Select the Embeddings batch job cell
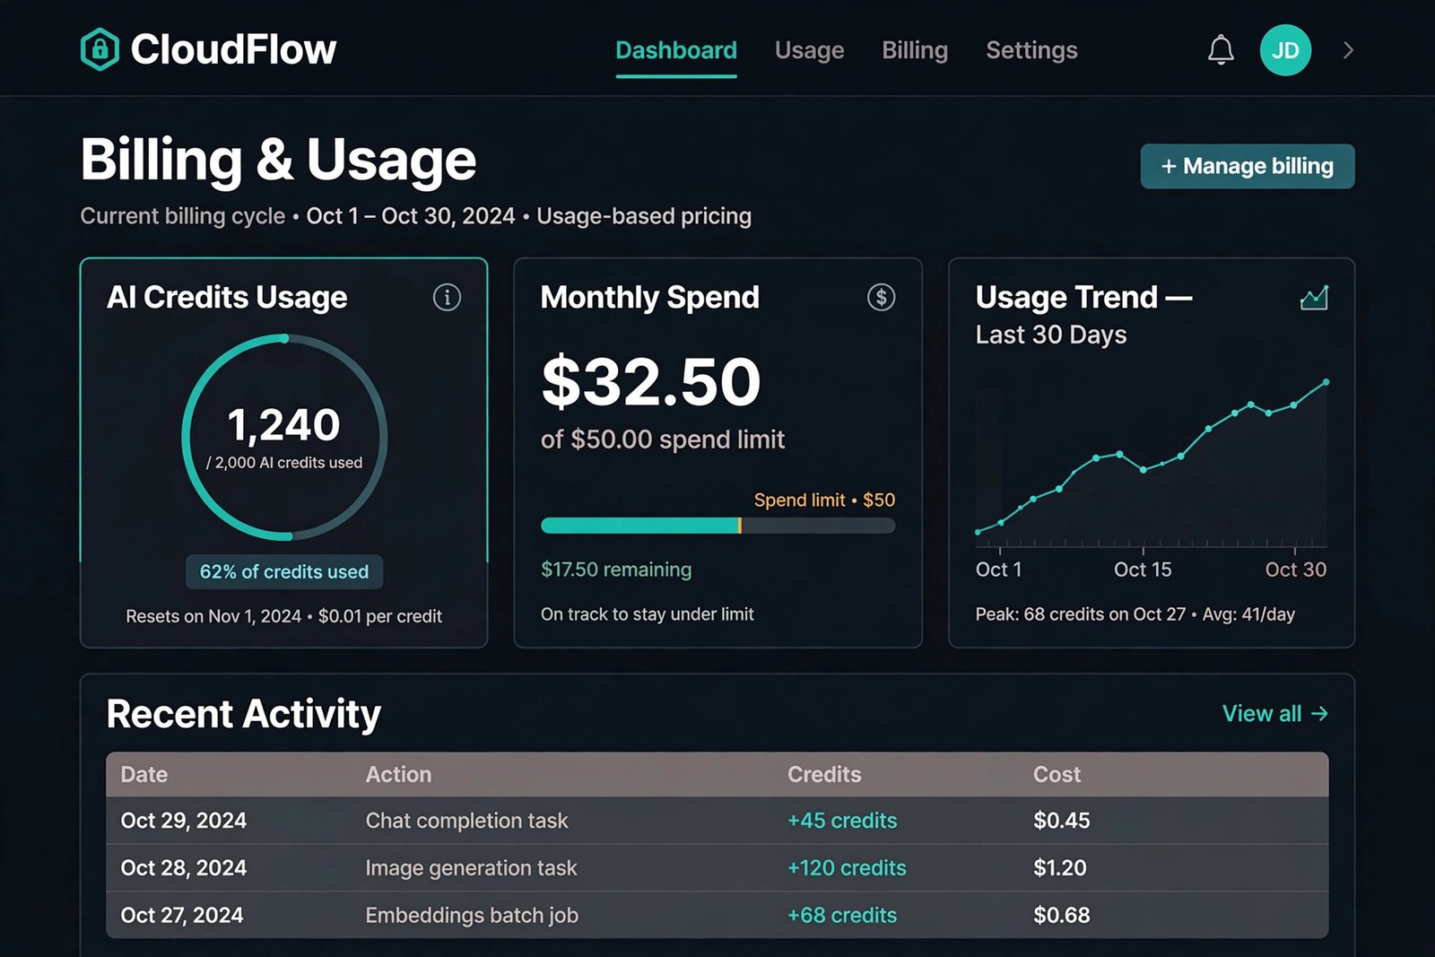 (x=472, y=916)
